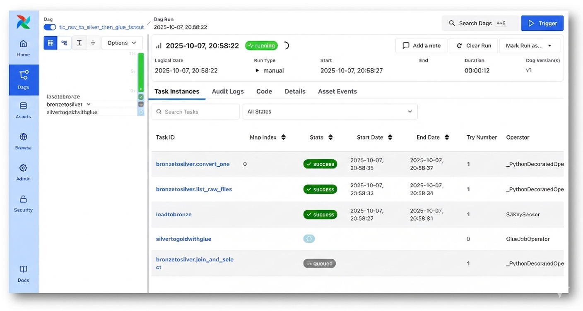Toggle the Dag pause switch
This screenshot has width=583, height=311.
(x=50, y=27)
